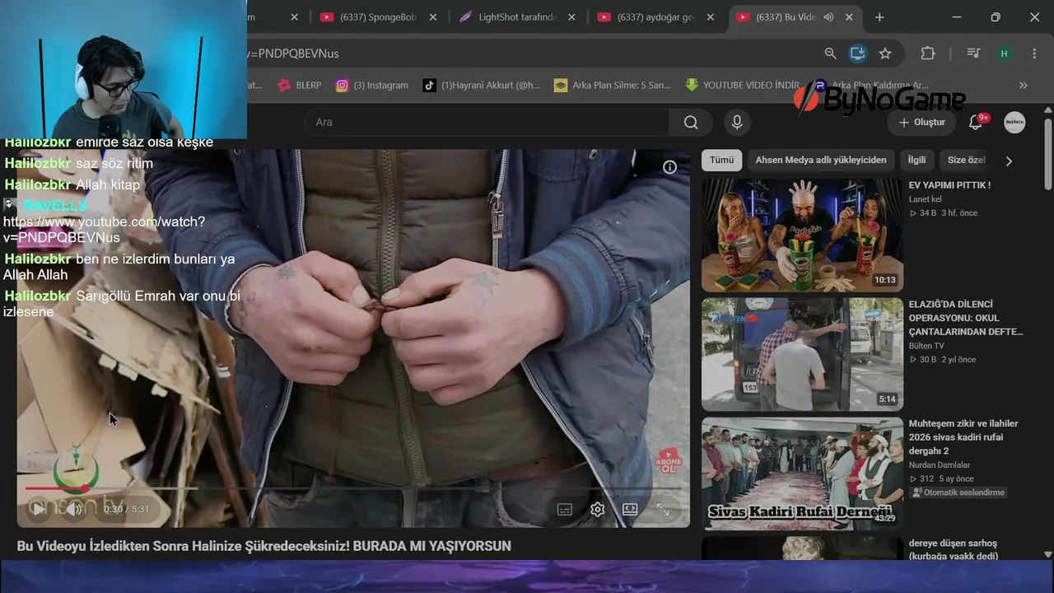
Task: Click the YouTube search magnifier button
Action: (691, 123)
